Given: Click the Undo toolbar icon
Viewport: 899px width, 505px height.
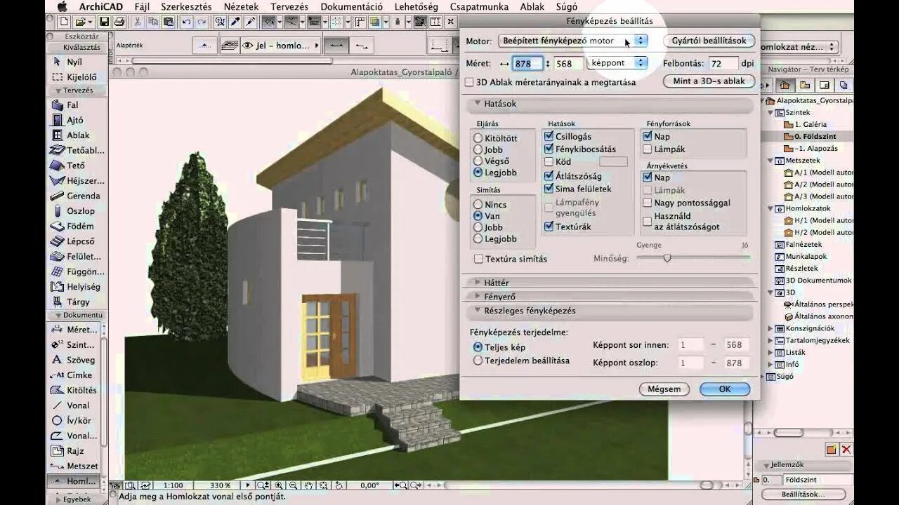Looking at the screenshot, I should 185,22.
